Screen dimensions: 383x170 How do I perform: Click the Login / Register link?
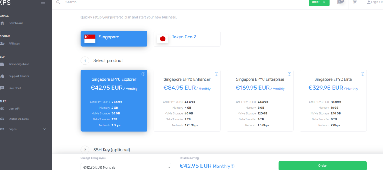(x=374, y=2)
